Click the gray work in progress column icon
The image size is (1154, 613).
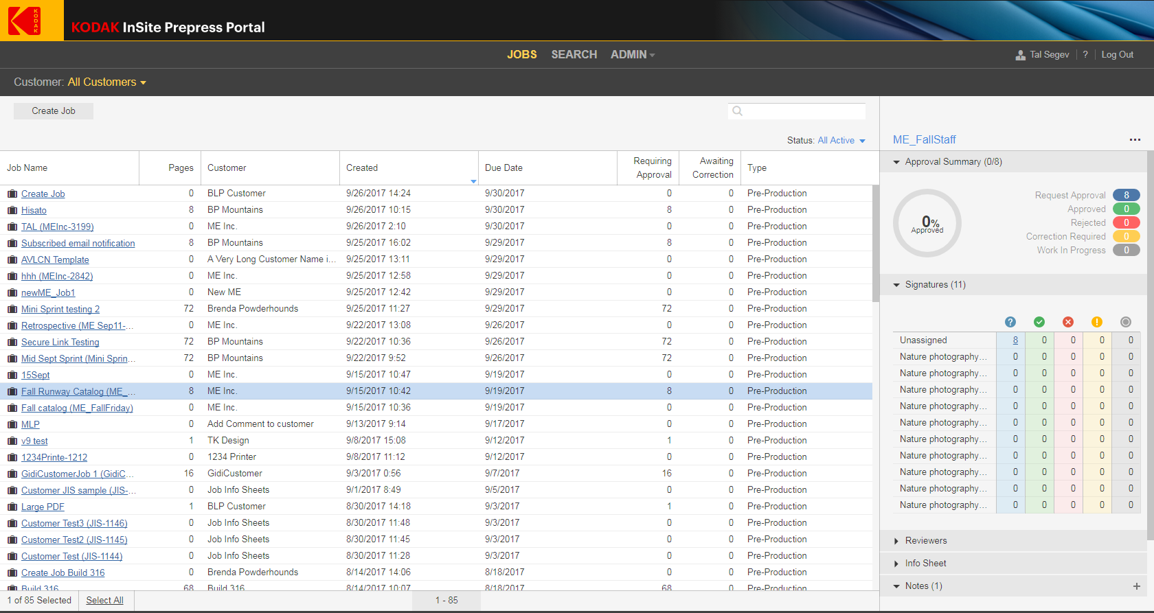1125,322
